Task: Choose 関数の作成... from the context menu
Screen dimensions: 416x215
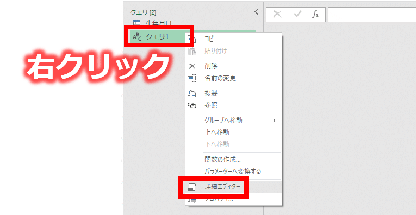Action: point(222,160)
